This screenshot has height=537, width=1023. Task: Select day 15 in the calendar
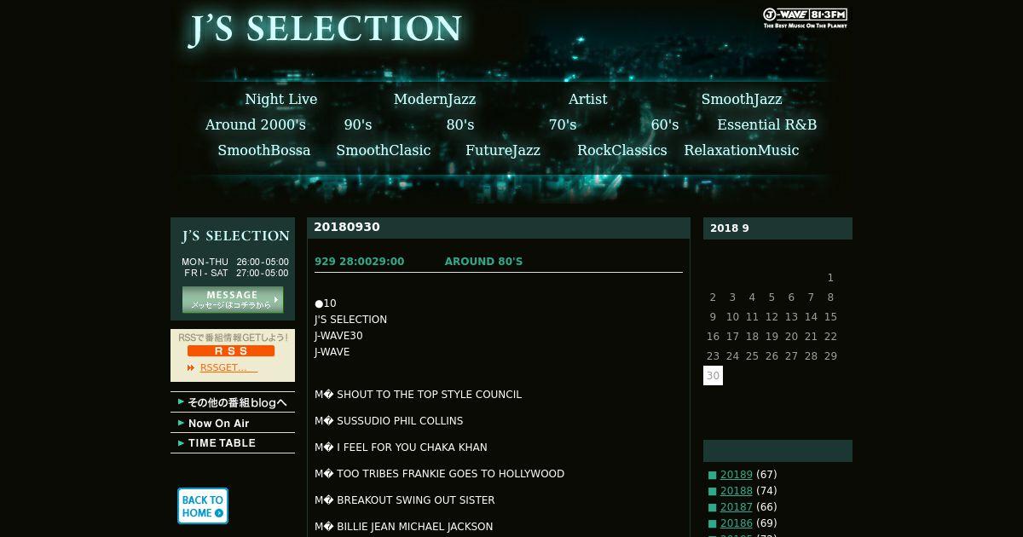click(830, 317)
